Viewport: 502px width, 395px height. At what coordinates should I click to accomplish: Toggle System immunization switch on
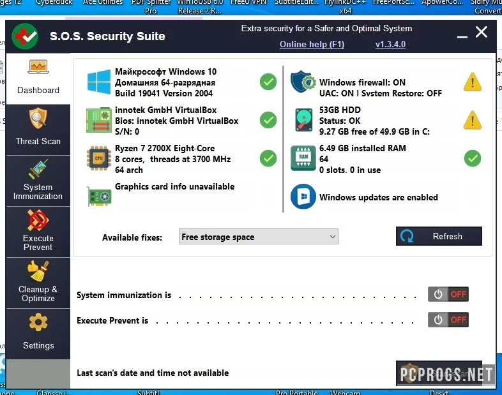point(448,294)
